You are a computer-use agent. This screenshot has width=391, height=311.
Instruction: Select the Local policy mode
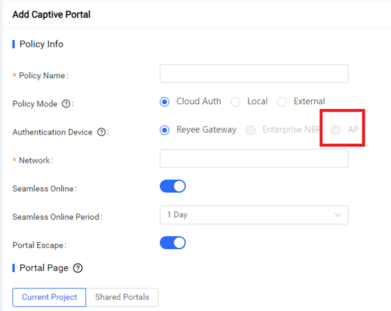(236, 102)
